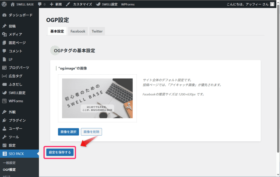Viewport: 280px width, 177px height.
Task: Open the 投稿 menu label
Action: coord(12,26)
